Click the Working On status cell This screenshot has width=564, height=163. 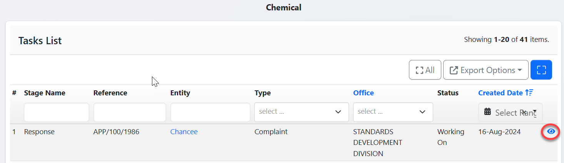click(x=451, y=137)
